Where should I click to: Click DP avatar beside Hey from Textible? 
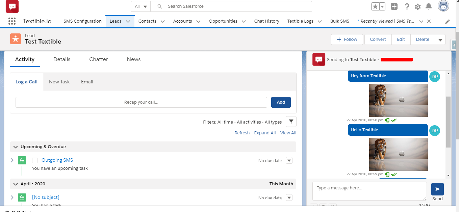tap(435, 77)
